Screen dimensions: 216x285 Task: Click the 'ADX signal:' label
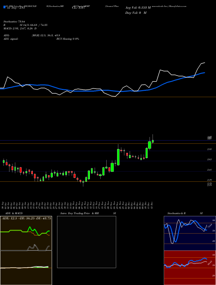coord(10,39)
